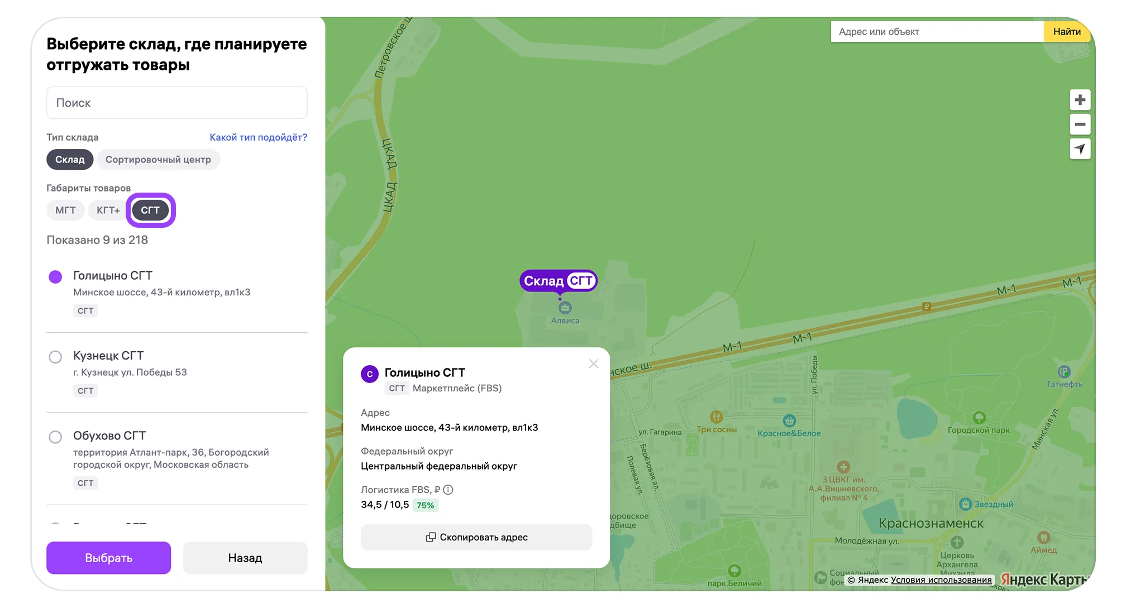Close the Голицыно СГТ info popup
1126x608 pixels.
[593, 364]
